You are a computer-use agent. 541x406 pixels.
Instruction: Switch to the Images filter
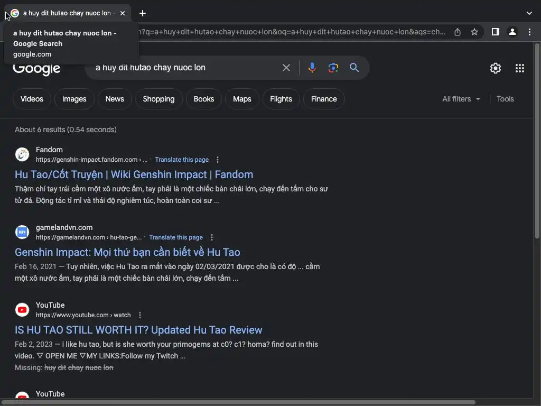(74, 99)
